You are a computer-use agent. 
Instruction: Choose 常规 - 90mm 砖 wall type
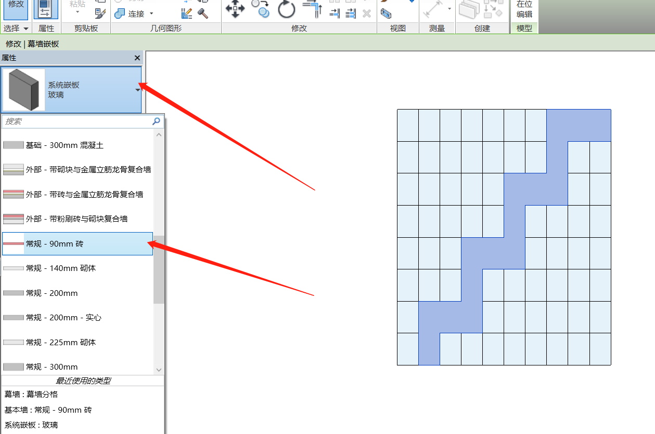click(x=78, y=243)
